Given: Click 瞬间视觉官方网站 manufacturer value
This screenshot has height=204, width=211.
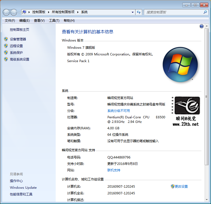Looking at the screenshot, I should pyautogui.click(x=120, y=98).
